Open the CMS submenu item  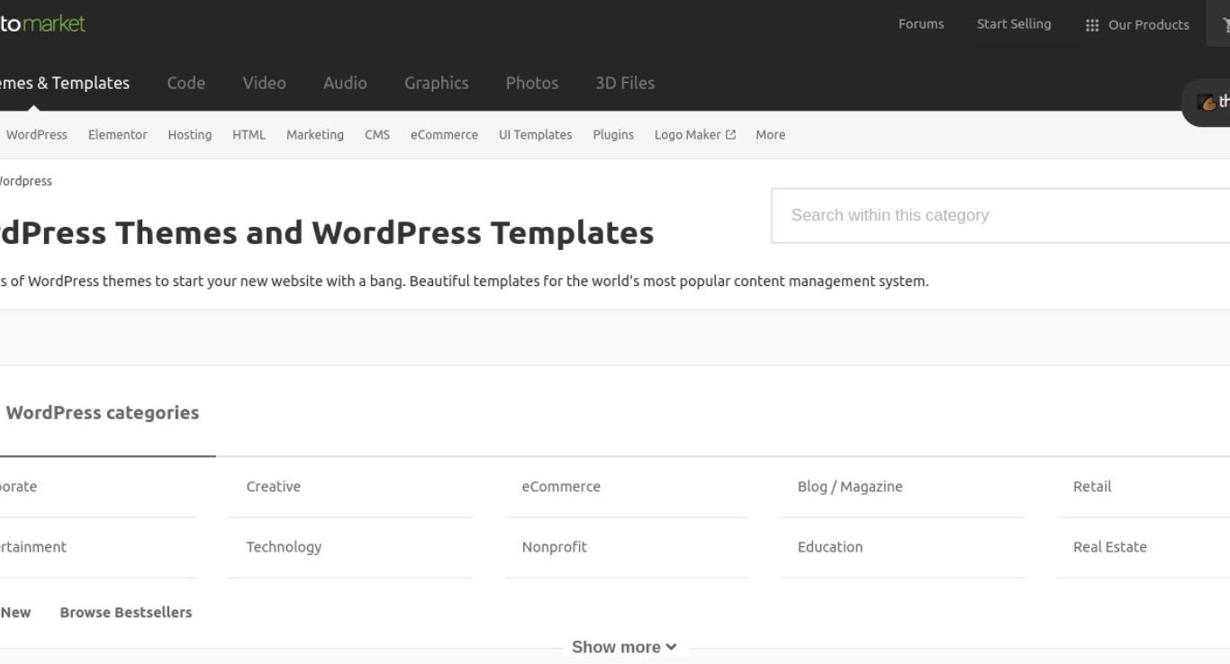point(377,135)
